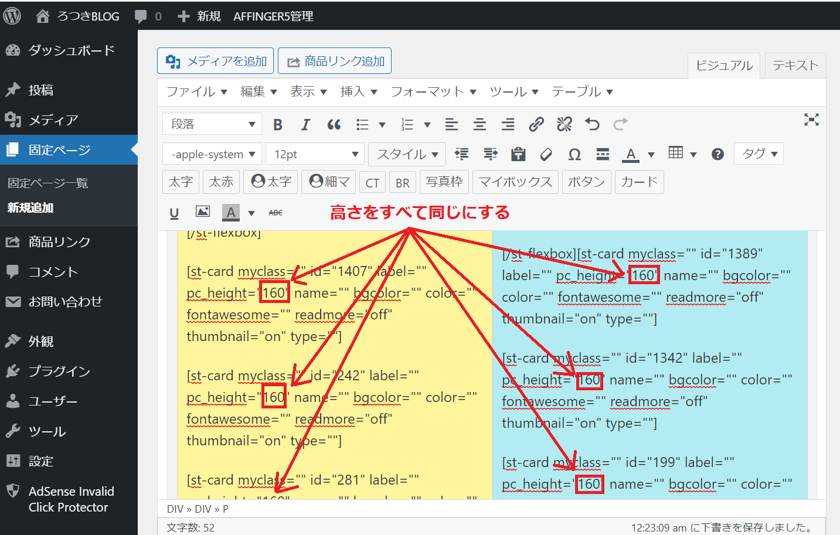Open ユーザー sidebar menu

[69, 401]
